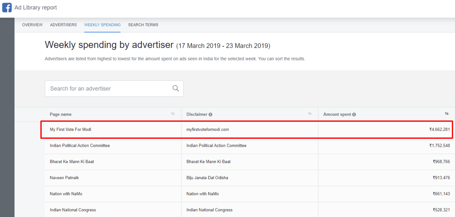Click the search magnifying glass icon
Image resolution: width=455 pixels, height=217 pixels.
(175, 89)
